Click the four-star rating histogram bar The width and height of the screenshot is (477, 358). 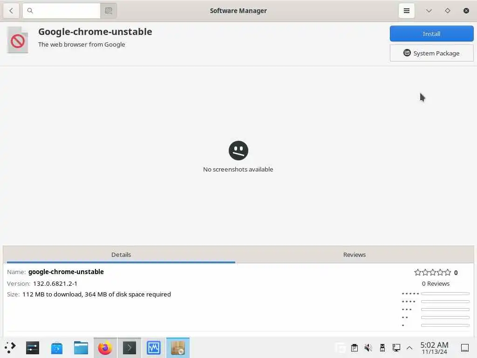tap(445, 302)
